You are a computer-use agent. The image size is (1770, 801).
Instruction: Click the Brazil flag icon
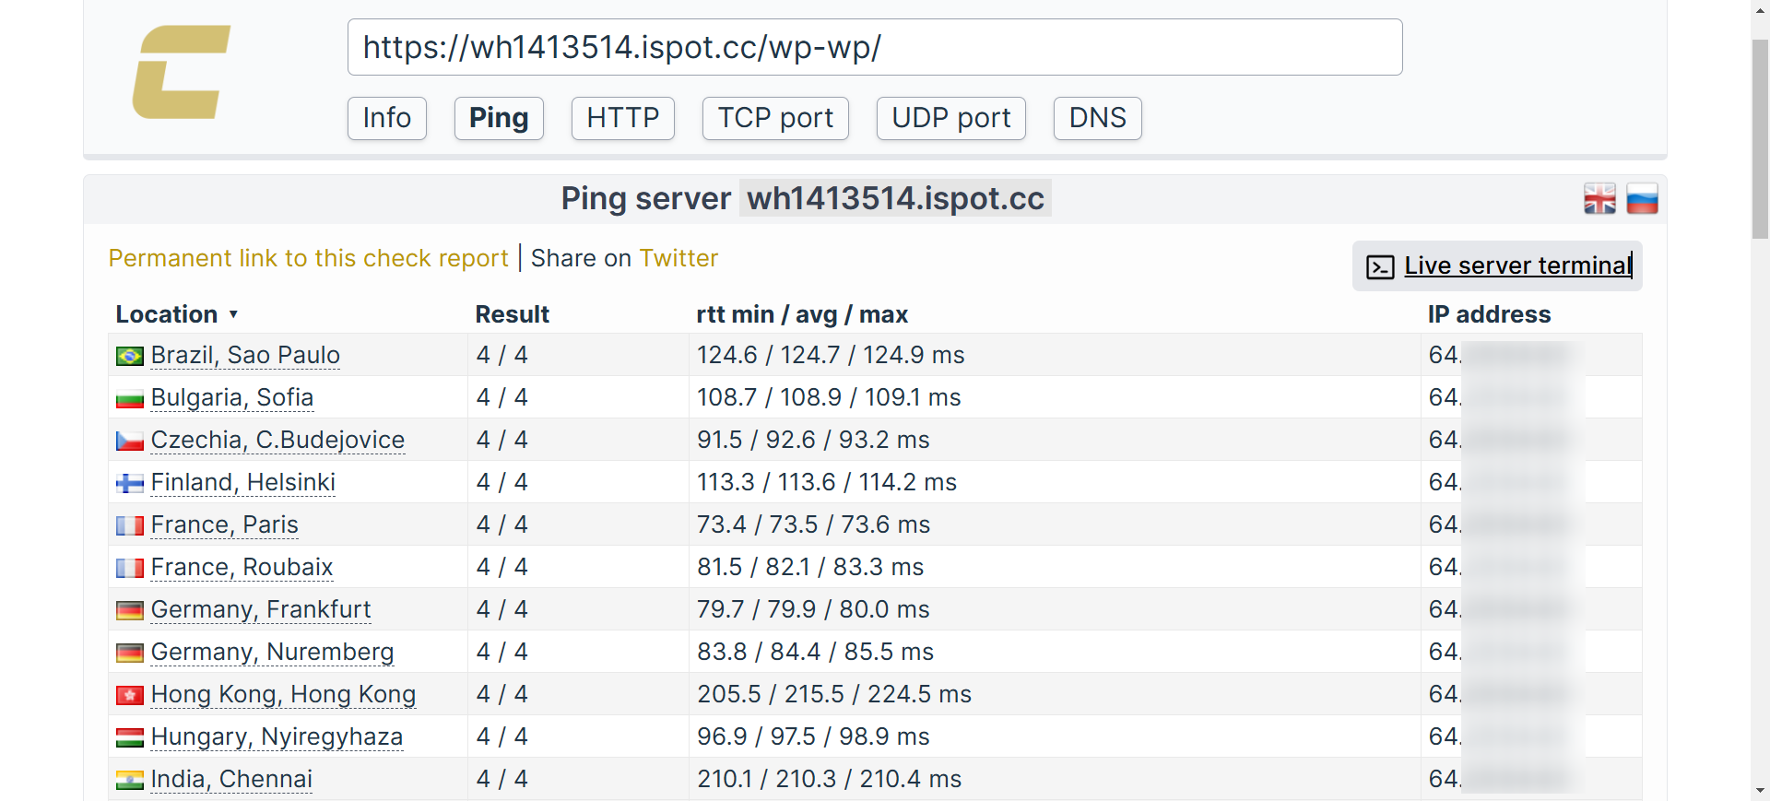[x=129, y=356]
